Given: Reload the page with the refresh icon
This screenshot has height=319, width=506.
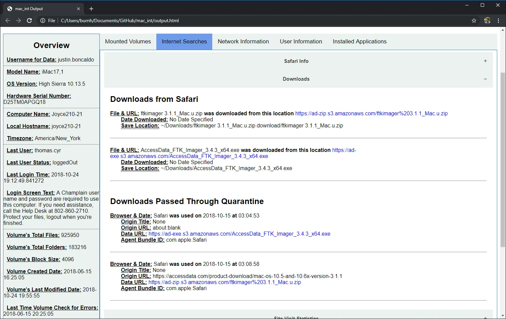Looking at the screenshot, I should click(29, 21).
